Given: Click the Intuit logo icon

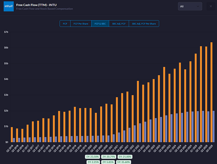Looking at the screenshot, I should pyautogui.click(x=9, y=6).
